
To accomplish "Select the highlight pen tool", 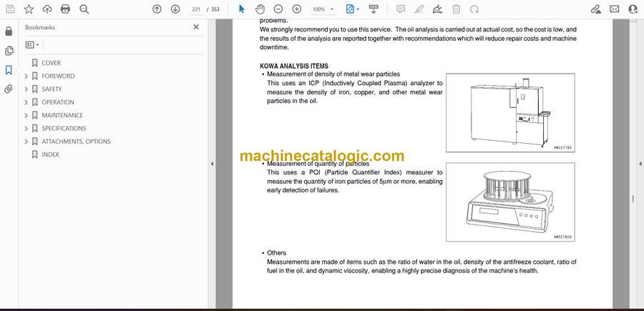I will tap(419, 9).
